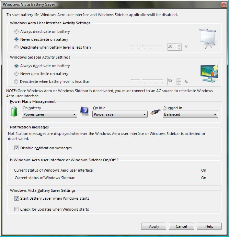Click the Windows Sidebar monitor icon
The image size is (229, 237).
pyautogui.click(x=209, y=73)
